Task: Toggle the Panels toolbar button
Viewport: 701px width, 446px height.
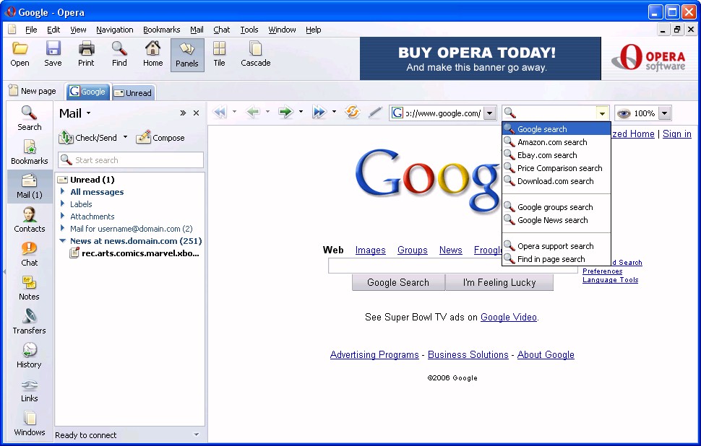Action: tap(187, 55)
